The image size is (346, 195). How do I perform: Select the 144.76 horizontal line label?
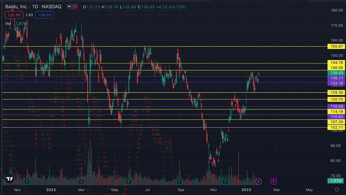[336, 62]
